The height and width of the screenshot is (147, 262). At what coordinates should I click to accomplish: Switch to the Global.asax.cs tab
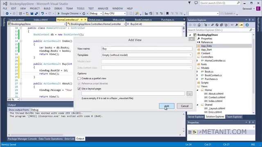(x=95, y=20)
